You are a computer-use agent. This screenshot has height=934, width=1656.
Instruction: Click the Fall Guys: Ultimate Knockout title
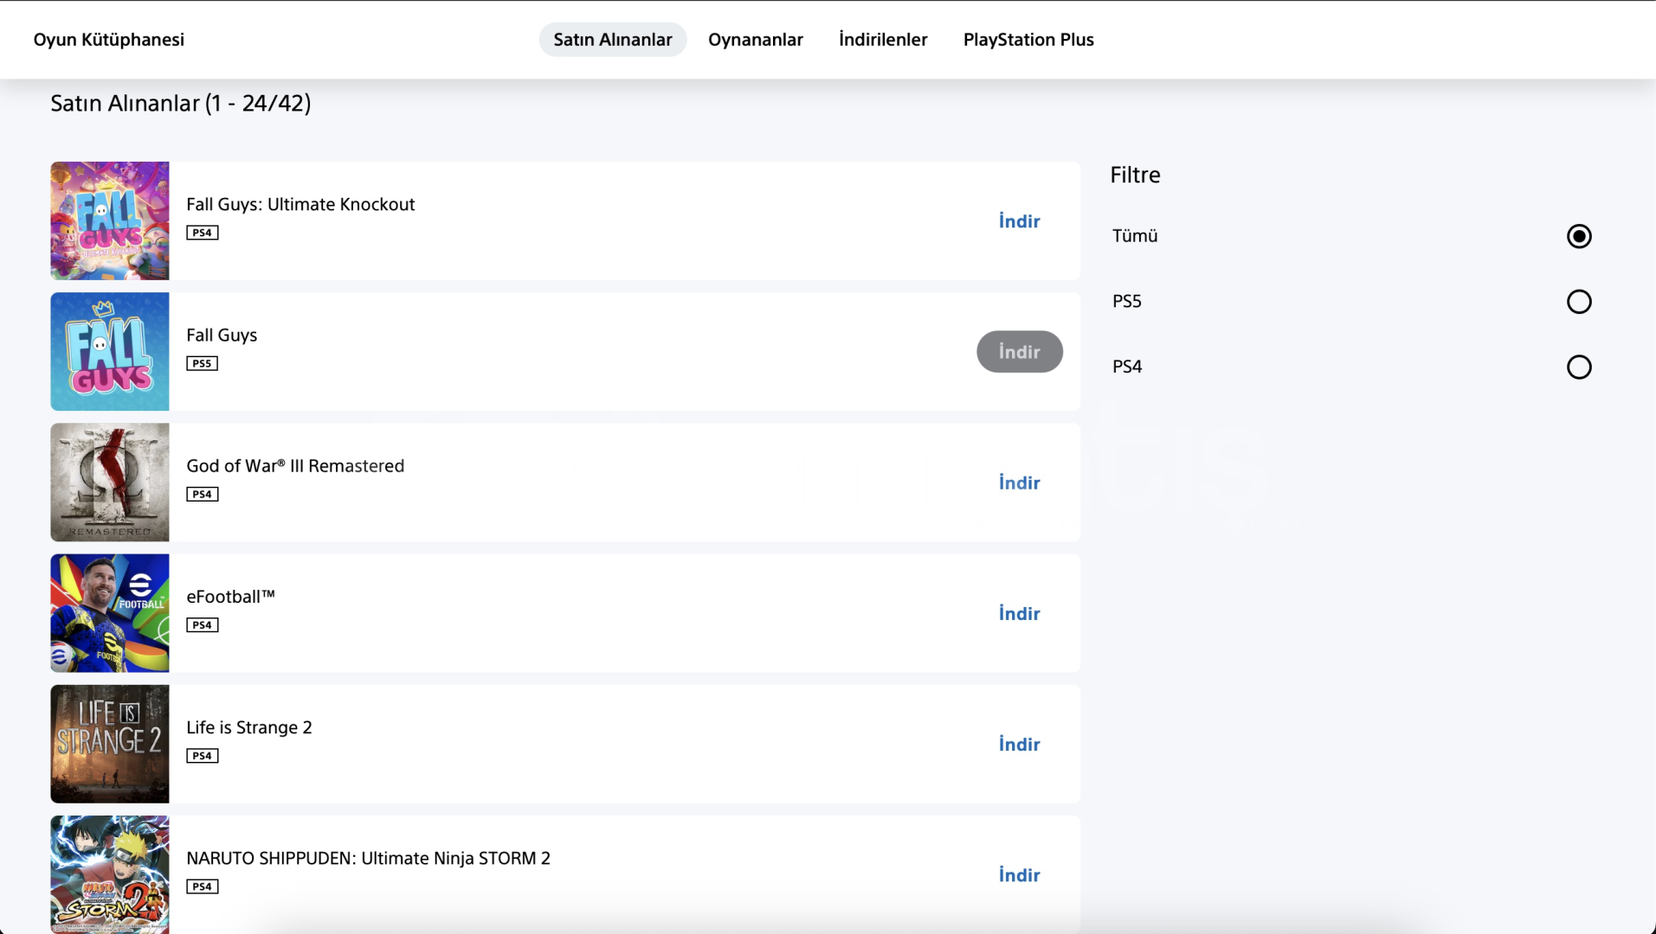click(x=300, y=204)
